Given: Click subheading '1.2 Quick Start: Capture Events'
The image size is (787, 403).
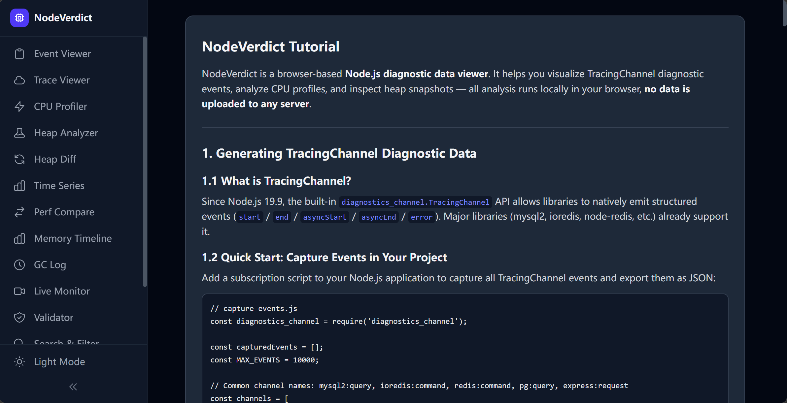Looking at the screenshot, I should pyautogui.click(x=324, y=258).
